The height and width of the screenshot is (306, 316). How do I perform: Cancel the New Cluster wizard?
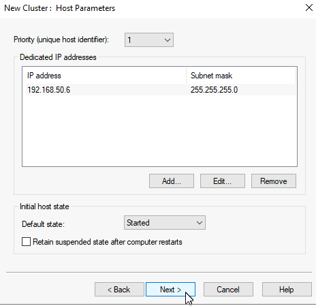coord(228,290)
